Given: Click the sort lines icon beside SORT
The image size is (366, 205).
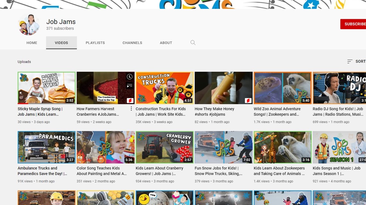Looking at the screenshot, I should click(x=351, y=61).
